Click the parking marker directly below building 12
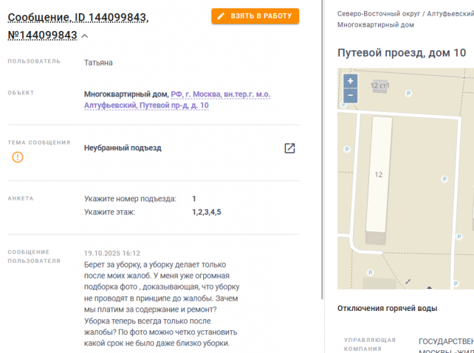This screenshot has width=474, height=353. 370,272
